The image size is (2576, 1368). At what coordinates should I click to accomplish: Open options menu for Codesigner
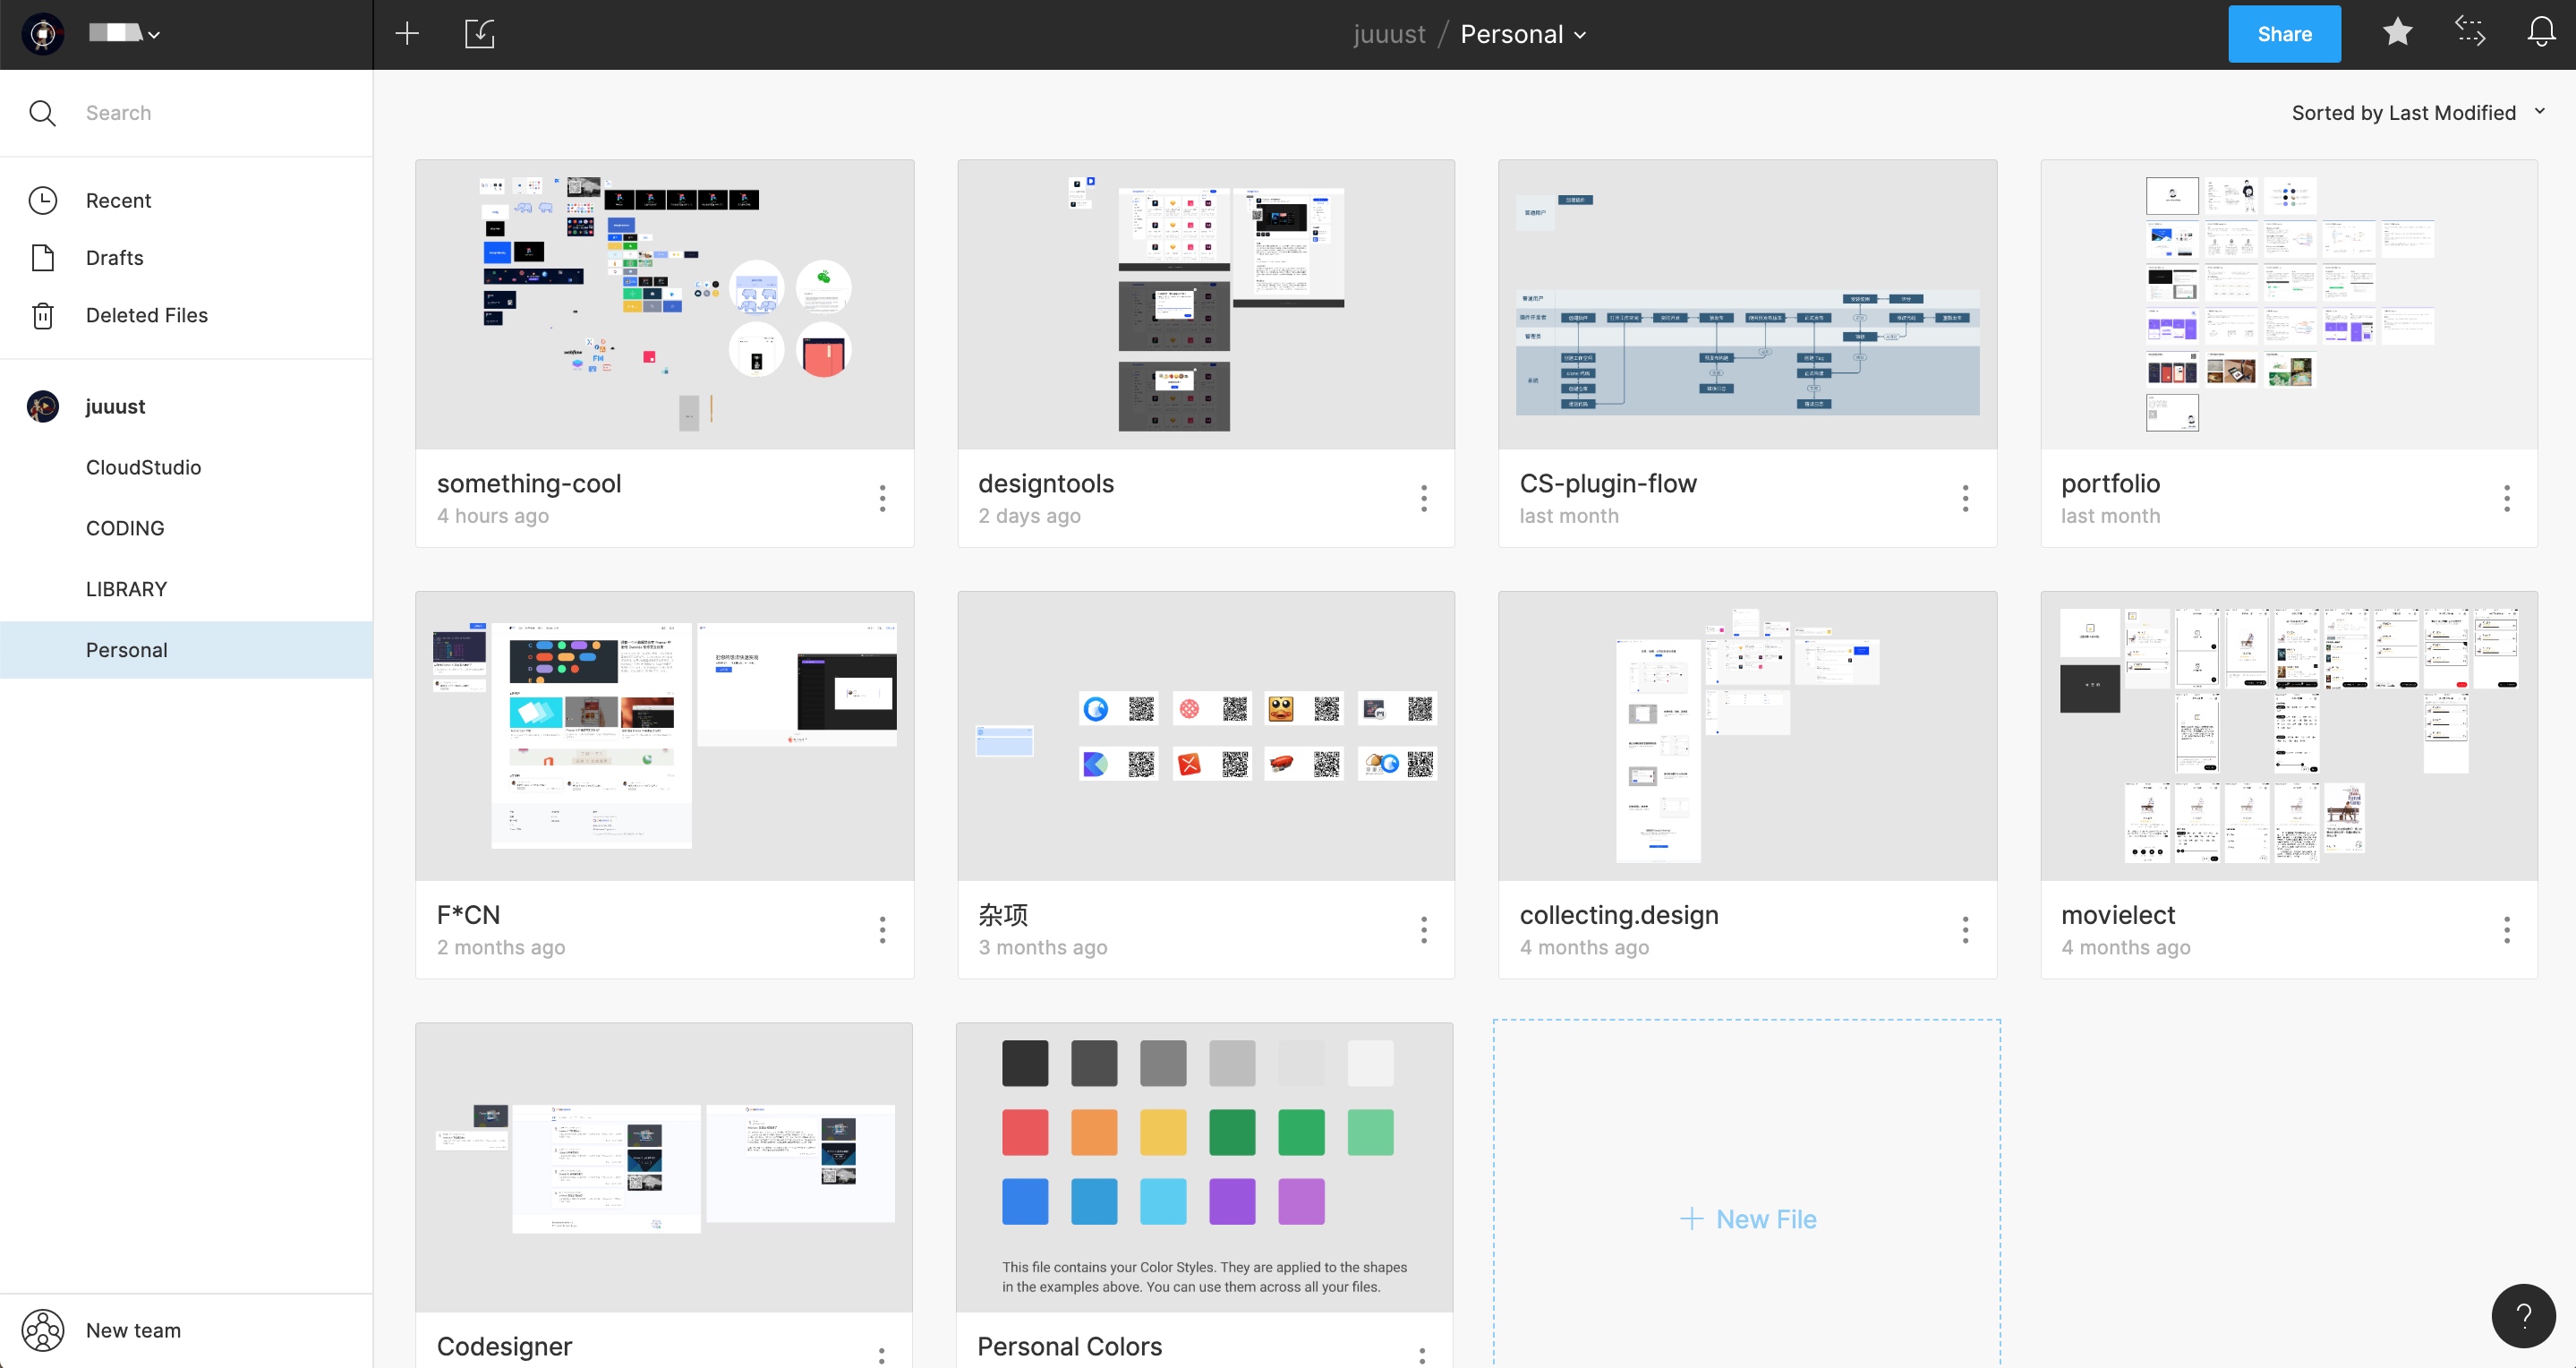(881, 1356)
